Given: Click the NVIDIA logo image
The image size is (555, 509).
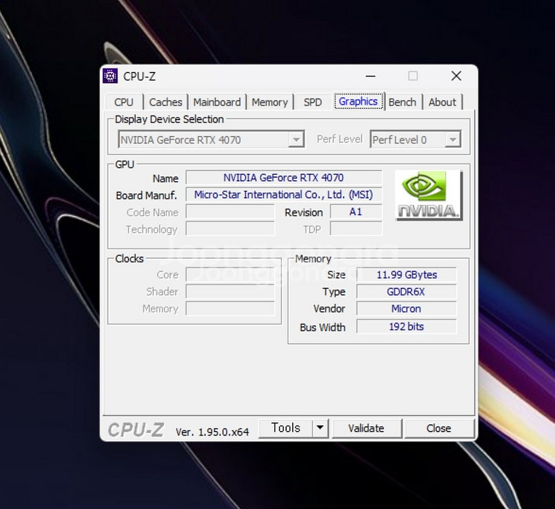Looking at the screenshot, I should pos(429,195).
